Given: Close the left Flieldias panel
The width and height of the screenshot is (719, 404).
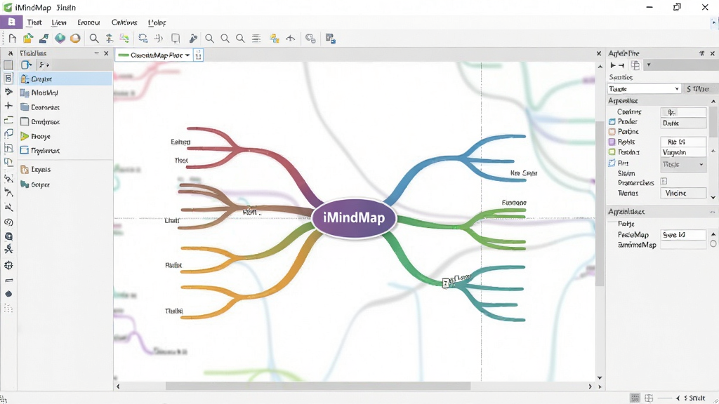Looking at the screenshot, I should coord(107,53).
